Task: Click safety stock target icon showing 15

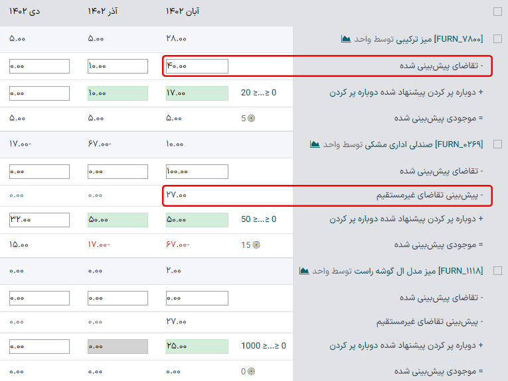Action: 256,245
